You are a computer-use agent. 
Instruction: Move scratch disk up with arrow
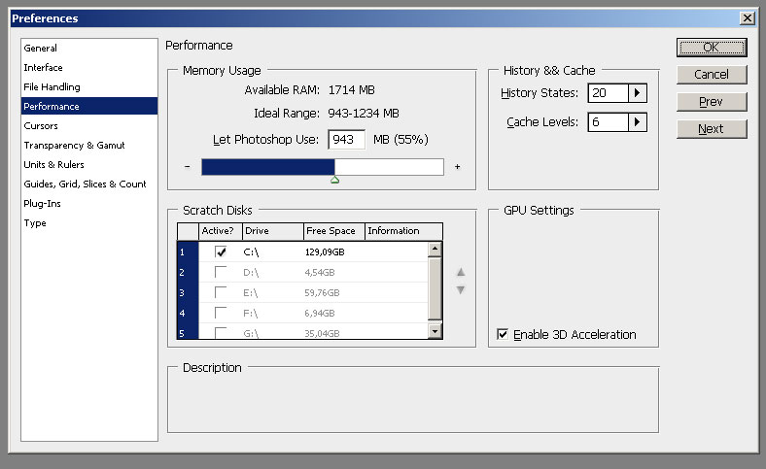[460, 272]
